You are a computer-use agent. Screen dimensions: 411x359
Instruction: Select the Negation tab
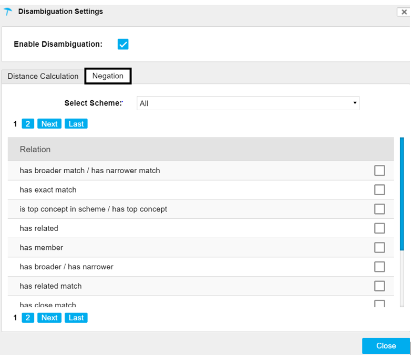[108, 76]
